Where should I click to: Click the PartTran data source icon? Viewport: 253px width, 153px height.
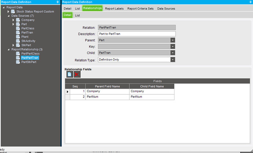pyautogui.click(x=18, y=32)
